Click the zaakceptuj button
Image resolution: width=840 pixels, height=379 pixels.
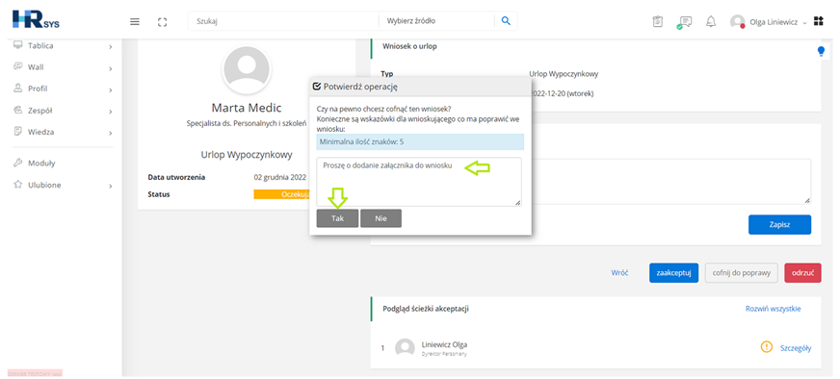[673, 273]
